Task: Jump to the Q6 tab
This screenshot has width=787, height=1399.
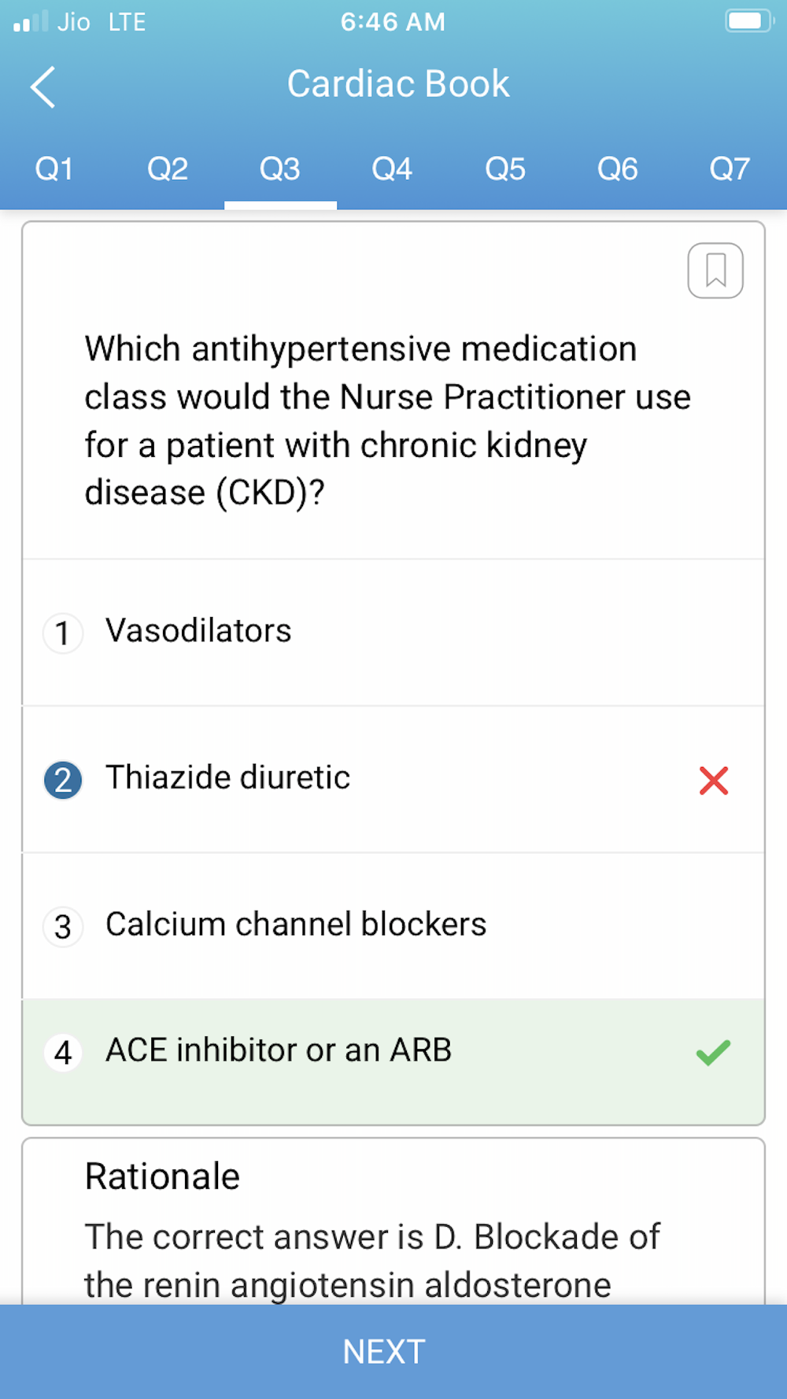Action: point(618,168)
